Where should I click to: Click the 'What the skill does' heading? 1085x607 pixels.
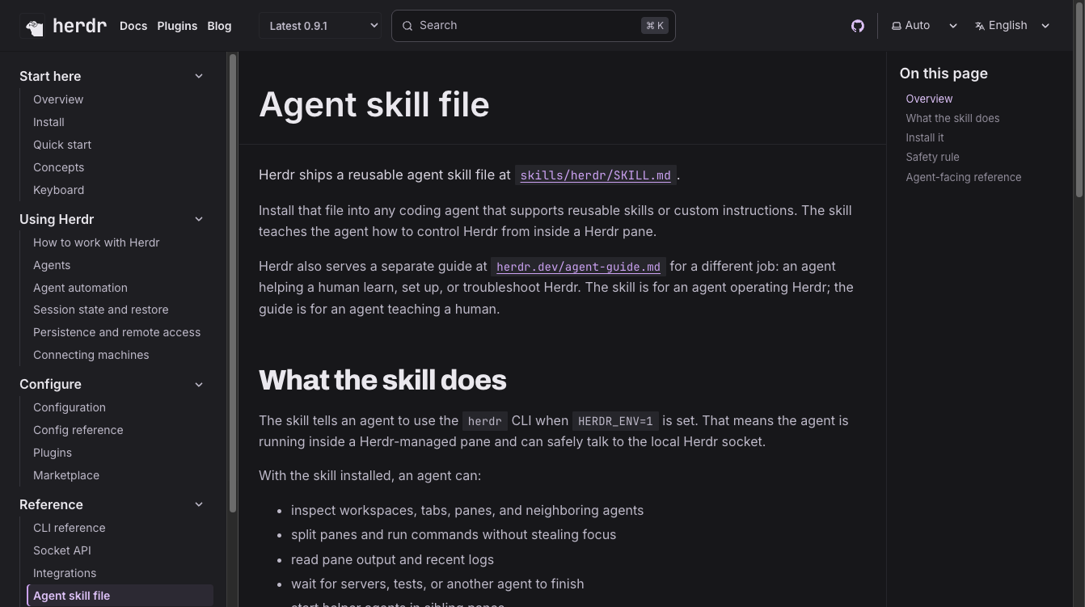382,380
